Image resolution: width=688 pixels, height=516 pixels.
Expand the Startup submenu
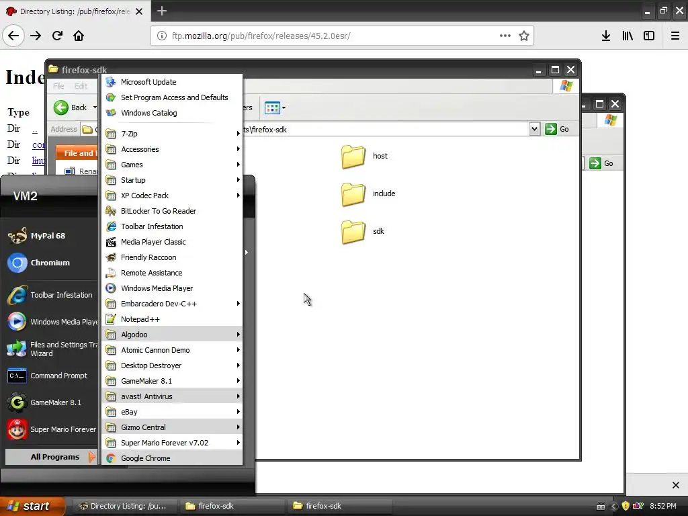(x=172, y=180)
